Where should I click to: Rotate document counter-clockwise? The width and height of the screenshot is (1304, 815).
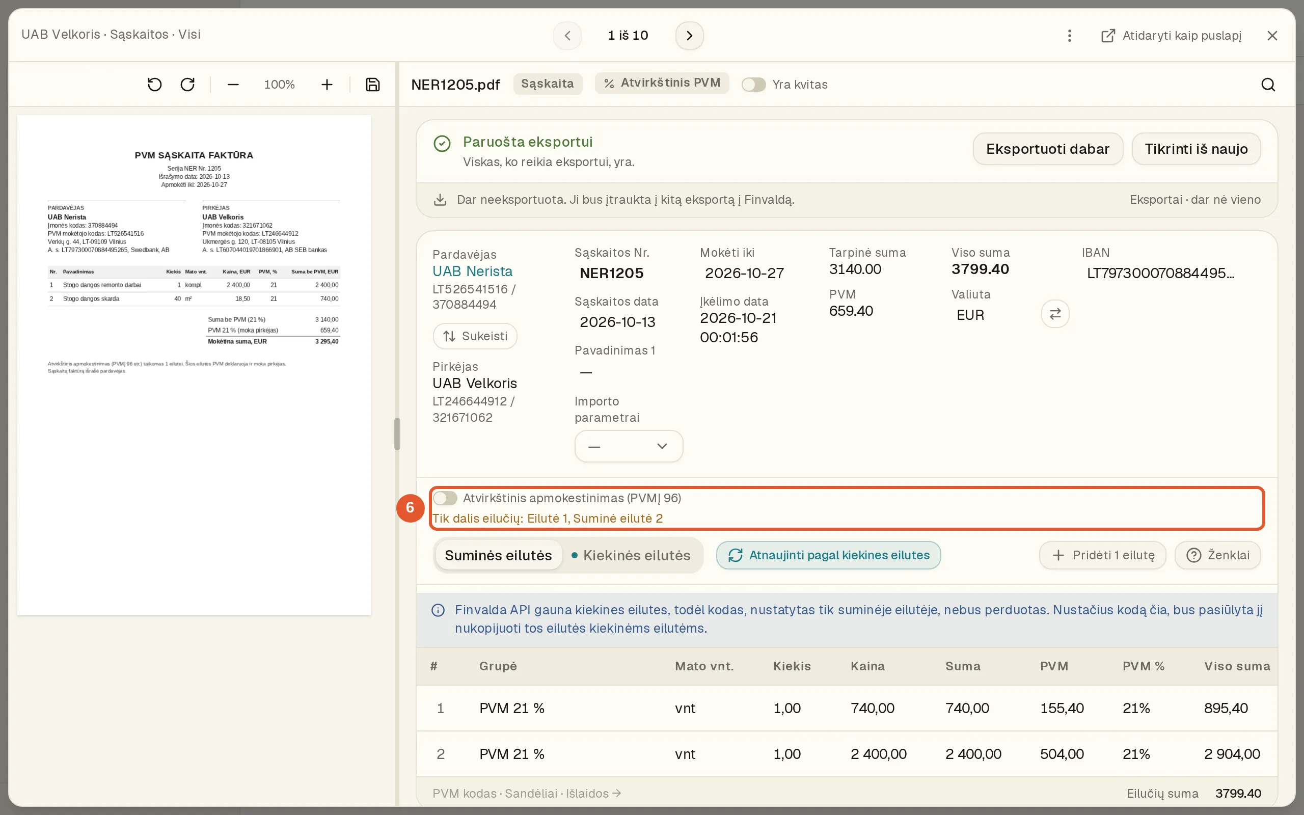pyautogui.click(x=155, y=85)
